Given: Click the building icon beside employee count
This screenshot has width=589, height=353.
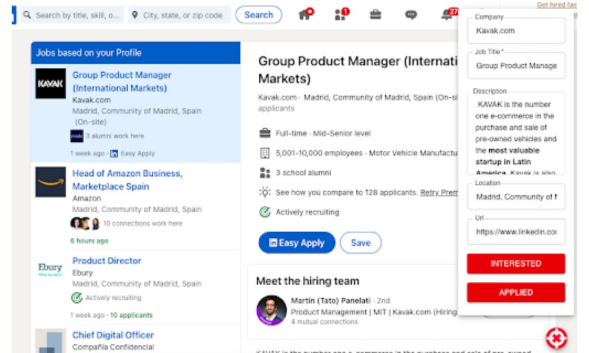Looking at the screenshot, I should click(265, 153).
